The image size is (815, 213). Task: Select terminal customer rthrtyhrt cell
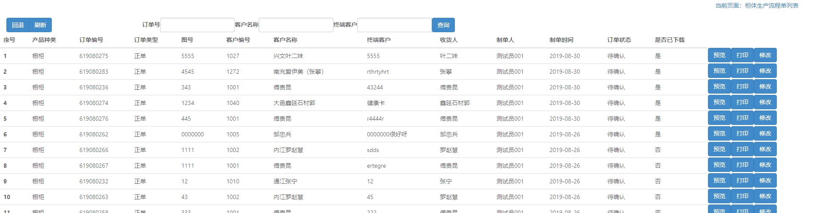point(378,72)
